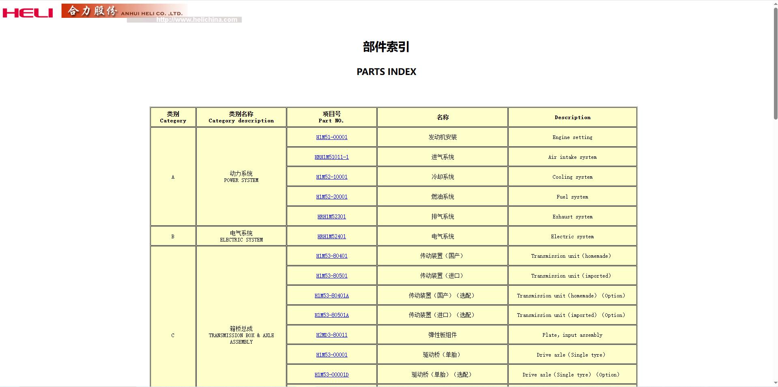Click the Part NO. column header

pyautogui.click(x=331, y=117)
